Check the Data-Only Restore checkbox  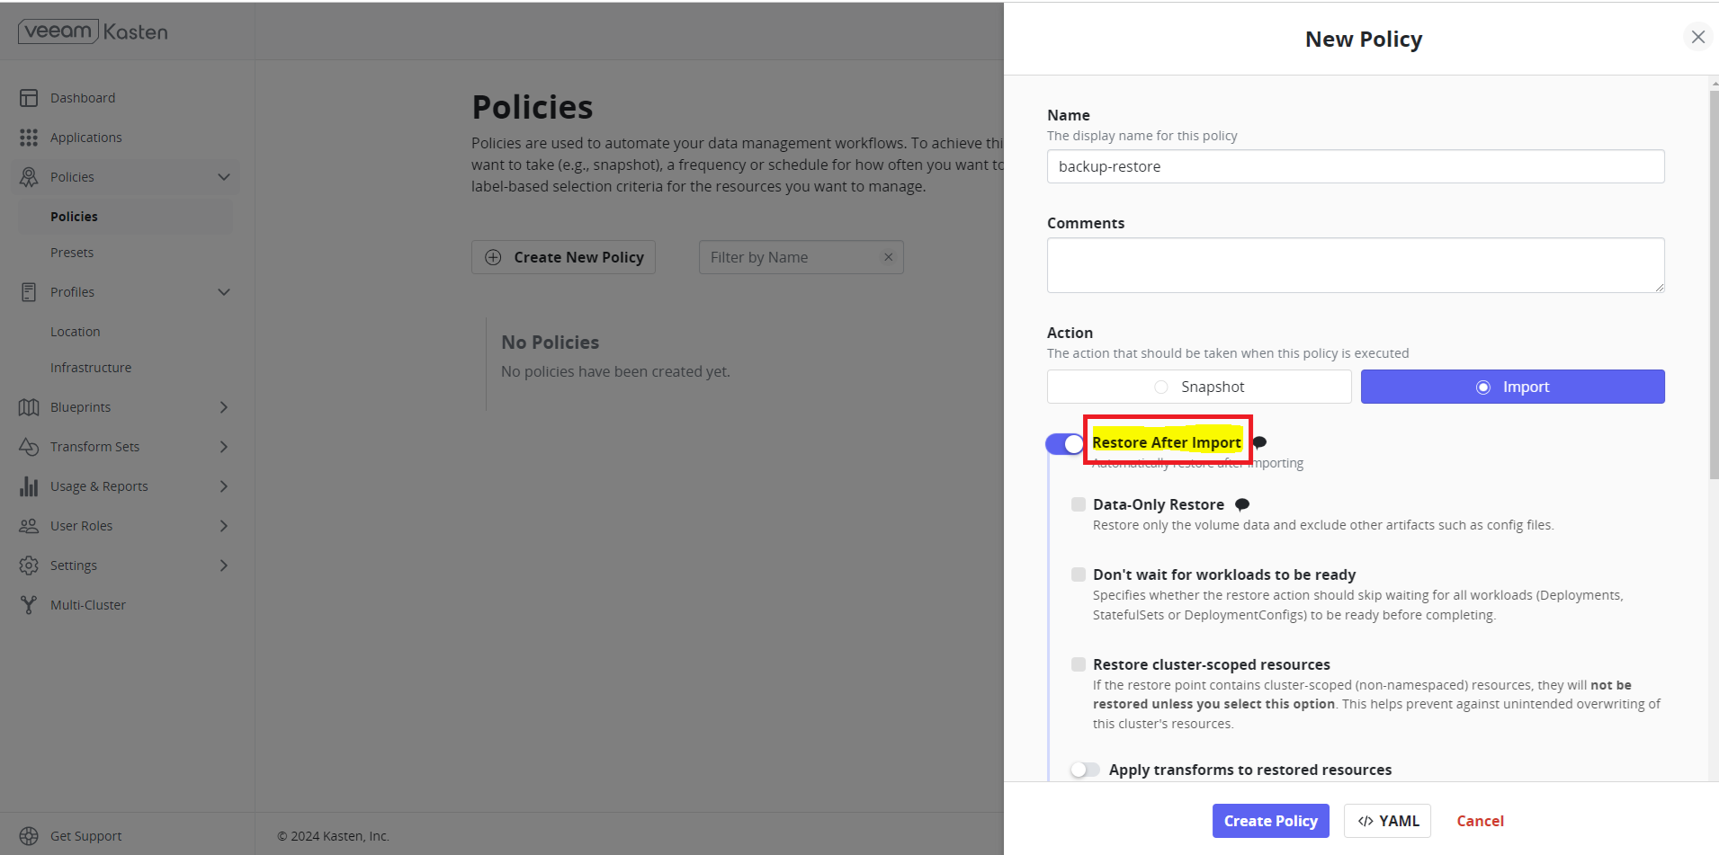pos(1079,504)
